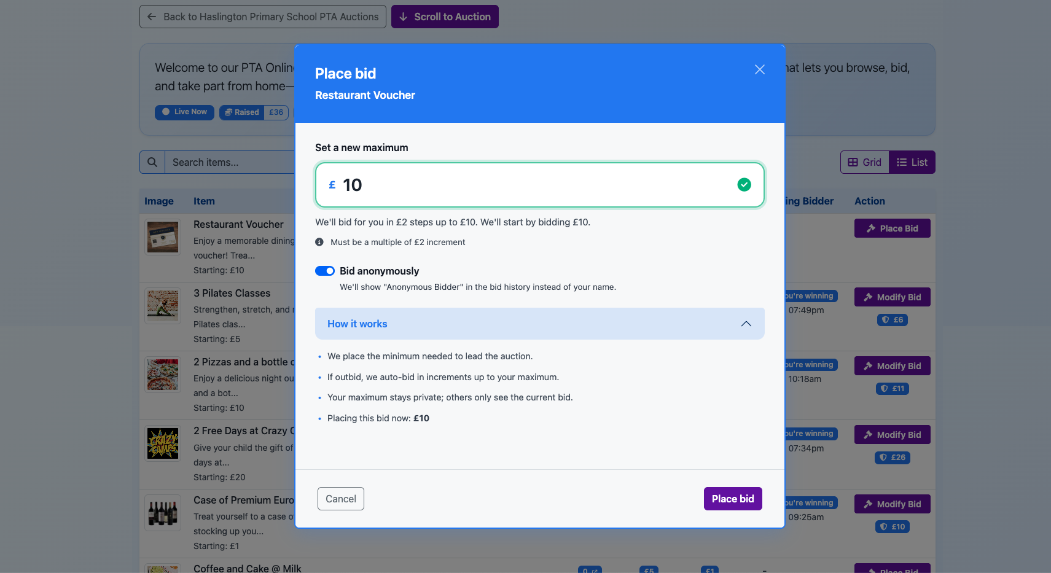Viewport: 1051px width, 573px height.
Task: Click the green checkmark in the bid input
Action: point(744,184)
